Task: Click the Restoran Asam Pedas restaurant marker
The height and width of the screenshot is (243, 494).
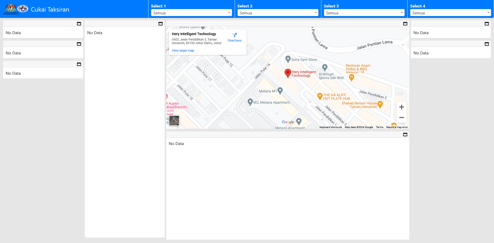Action: pos(351,78)
